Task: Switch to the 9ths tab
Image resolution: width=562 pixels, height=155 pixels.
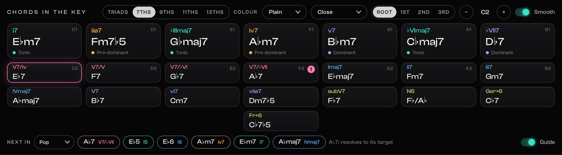Action: [x=167, y=12]
